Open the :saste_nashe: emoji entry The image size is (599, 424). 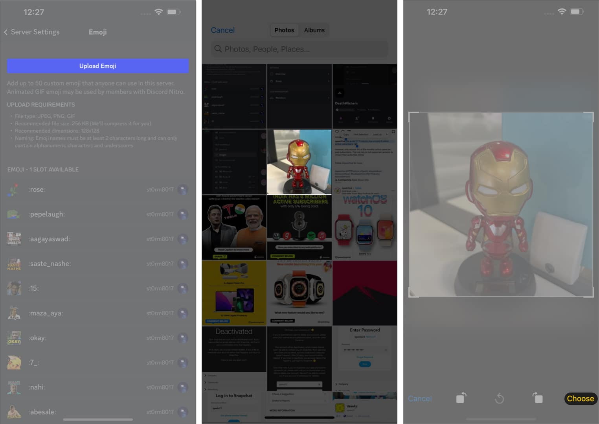pos(98,264)
